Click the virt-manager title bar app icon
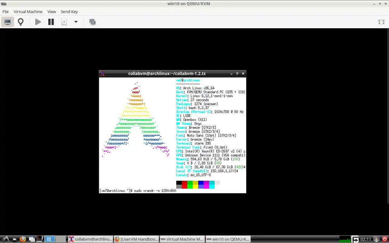The height and width of the screenshot is (243, 389). [x=4, y=4]
